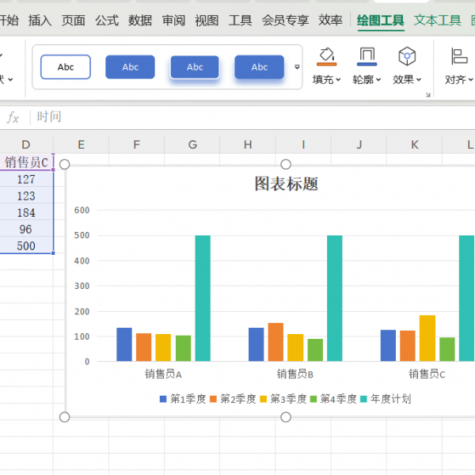Viewport: 475px width, 475px height.
Task: Expand the shape styles gallery
Action: click(x=298, y=67)
